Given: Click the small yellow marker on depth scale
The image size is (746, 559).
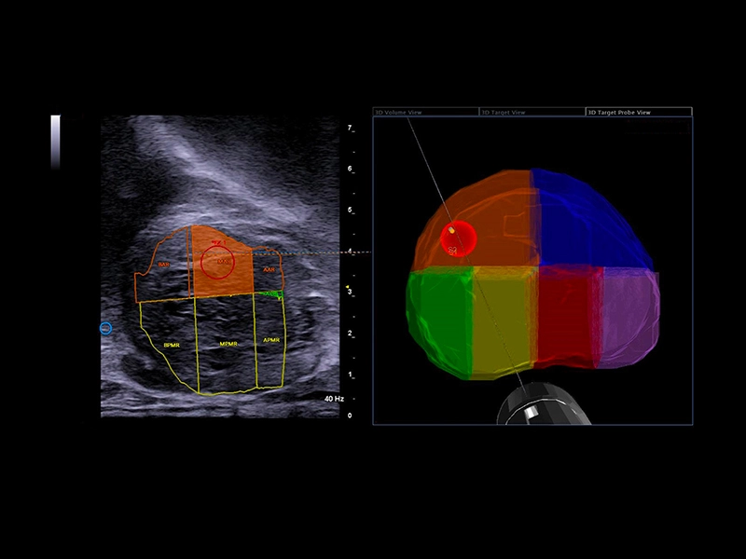Looking at the screenshot, I should click(x=347, y=287).
